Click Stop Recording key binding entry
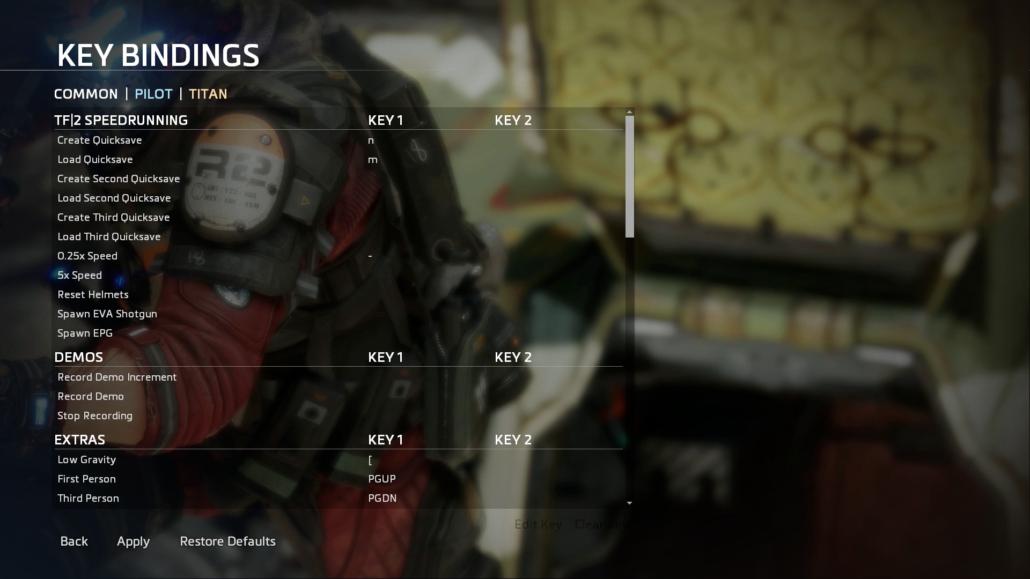The width and height of the screenshot is (1030, 579). [95, 415]
